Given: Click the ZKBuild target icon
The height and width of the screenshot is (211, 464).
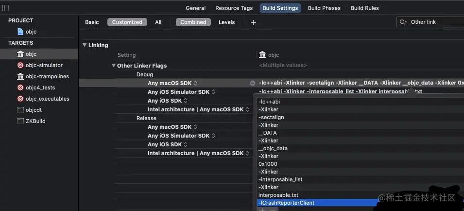Looking at the screenshot, I should [x=20, y=121].
